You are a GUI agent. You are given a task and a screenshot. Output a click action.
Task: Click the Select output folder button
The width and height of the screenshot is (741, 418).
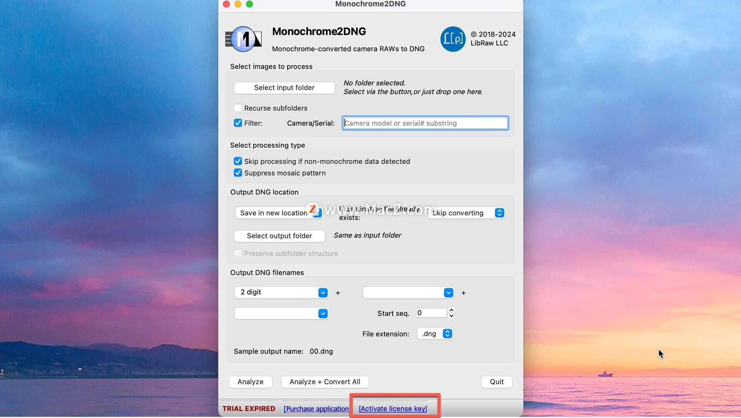(x=279, y=236)
